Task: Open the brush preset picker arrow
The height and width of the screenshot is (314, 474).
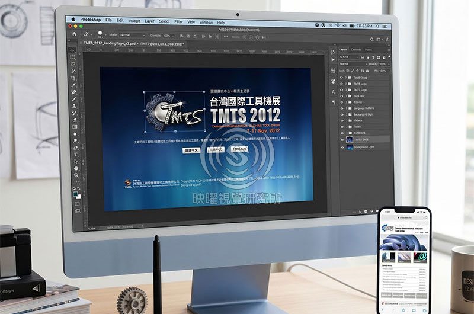Action: [106, 34]
